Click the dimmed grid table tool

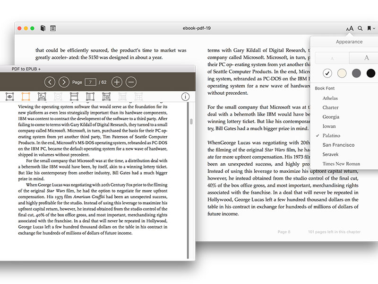(x=138, y=97)
